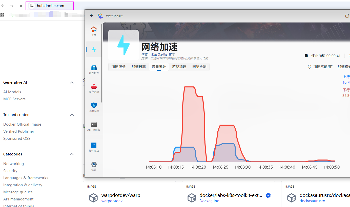Click browser back arrow
Screen dimensions: 350x207
pyautogui.click(x=3, y=6)
